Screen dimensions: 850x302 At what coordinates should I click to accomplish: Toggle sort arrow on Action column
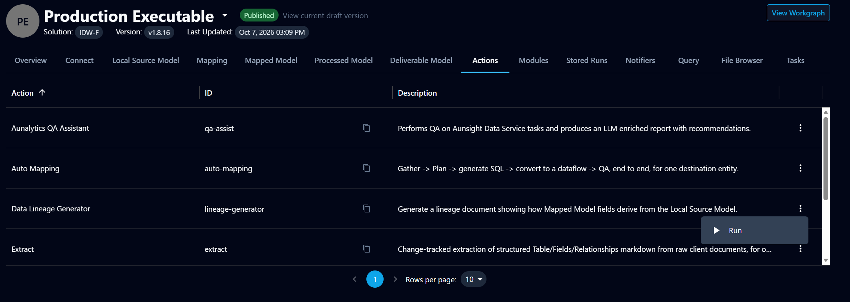coord(42,92)
